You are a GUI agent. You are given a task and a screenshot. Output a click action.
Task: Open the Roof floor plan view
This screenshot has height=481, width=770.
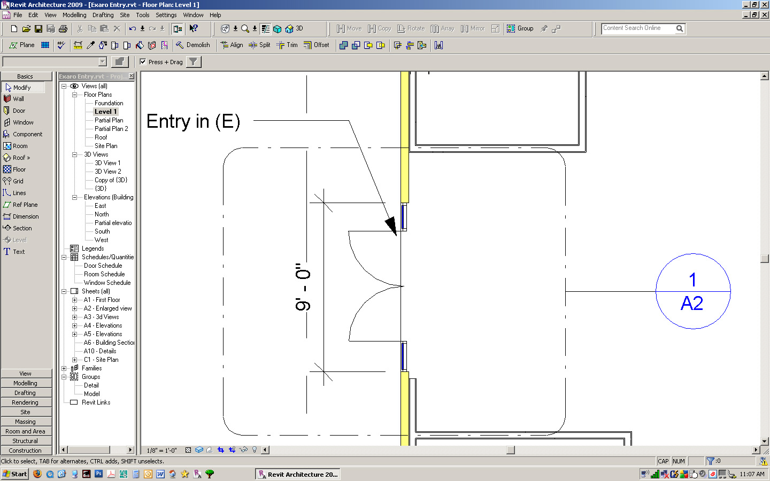tap(101, 137)
